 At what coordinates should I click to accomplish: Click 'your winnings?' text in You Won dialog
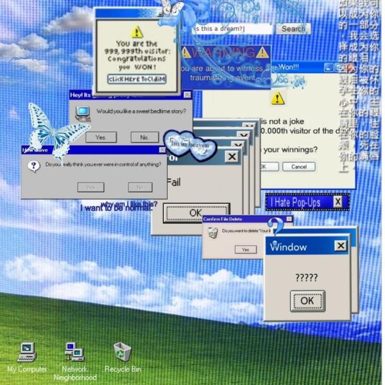pos(291,150)
